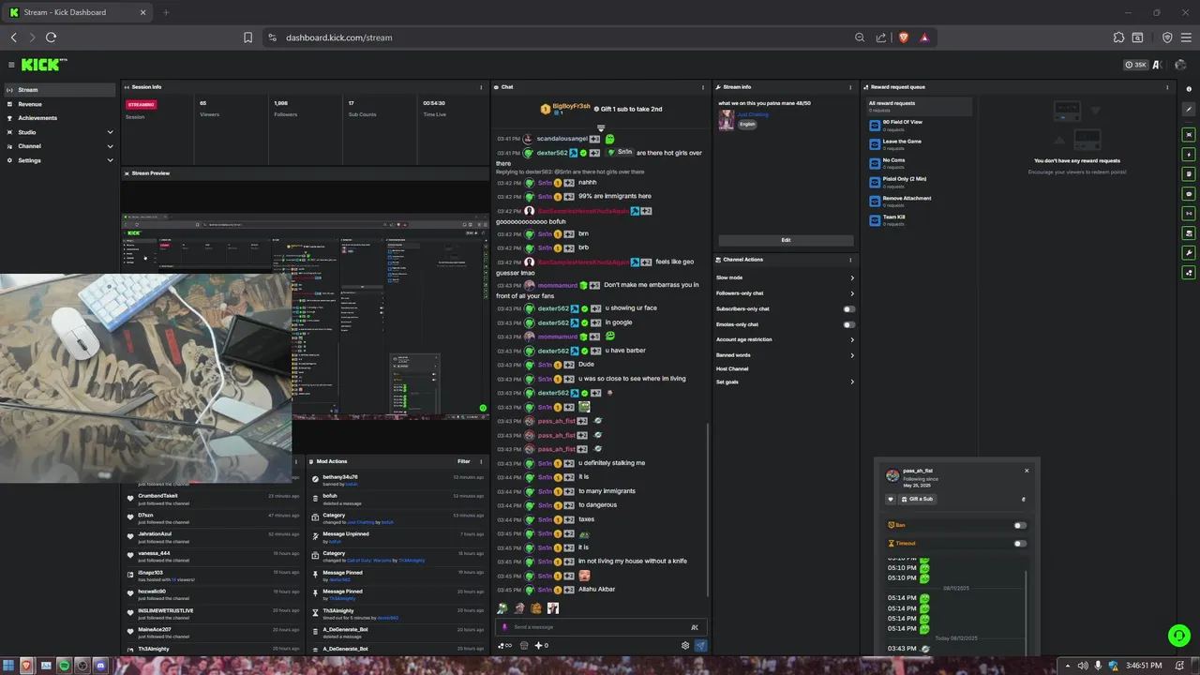The width and height of the screenshot is (1200, 675).
Task: Click the volume speaker icon in system tray
Action: click(x=1083, y=665)
